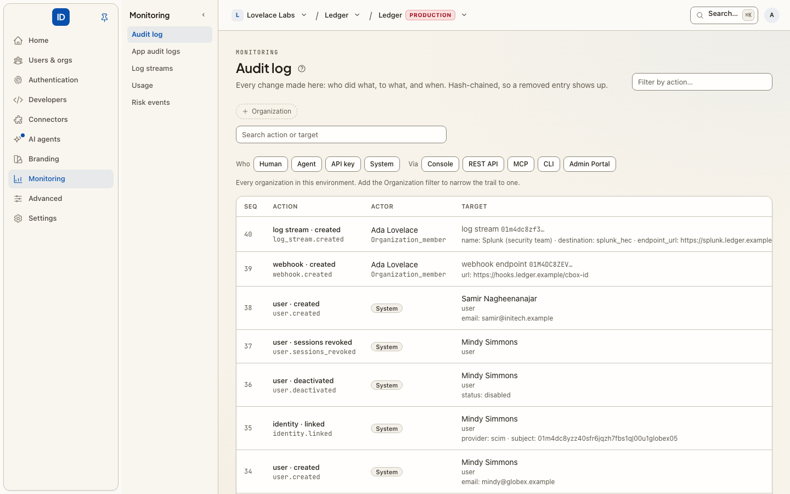Select the Audit log submenu item
Image resolution: width=790 pixels, height=494 pixels.
[x=170, y=35]
